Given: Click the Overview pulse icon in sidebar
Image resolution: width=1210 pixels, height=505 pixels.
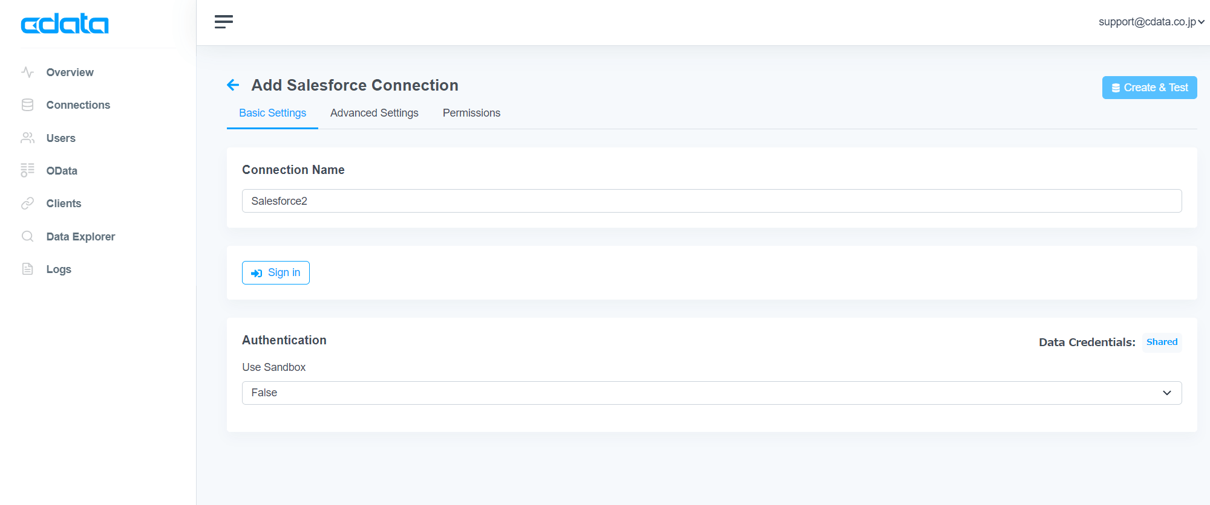Looking at the screenshot, I should 27,72.
